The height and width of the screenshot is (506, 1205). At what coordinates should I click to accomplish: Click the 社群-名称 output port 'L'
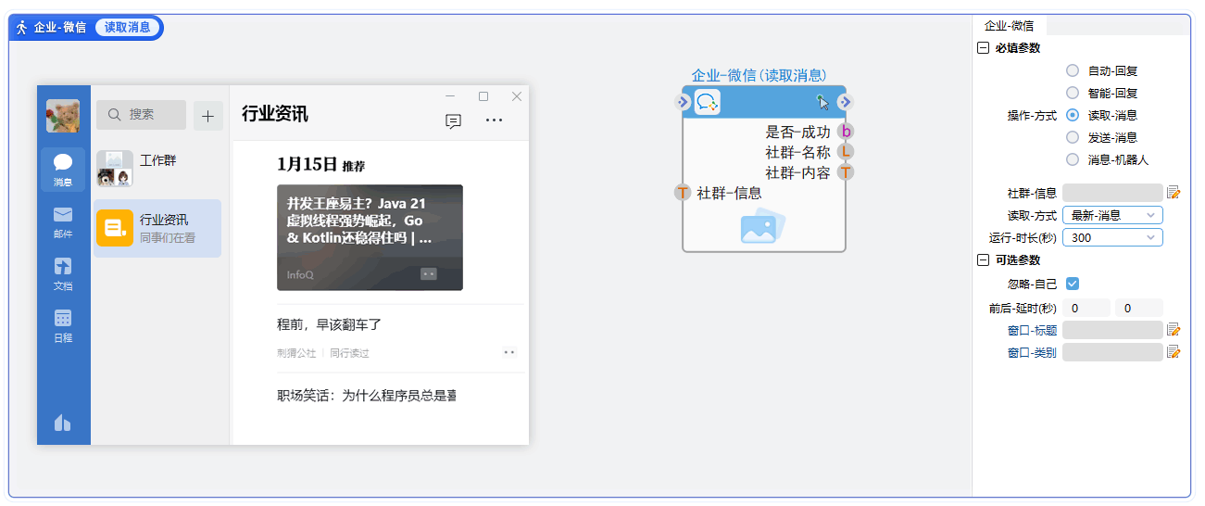[846, 152]
